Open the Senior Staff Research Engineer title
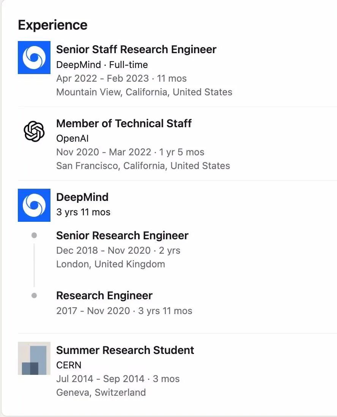 [x=136, y=49]
